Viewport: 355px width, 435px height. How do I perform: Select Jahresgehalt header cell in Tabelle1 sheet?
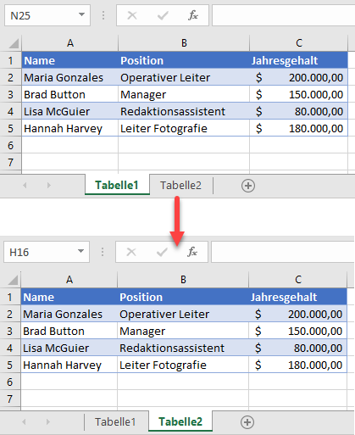pyautogui.click(x=299, y=60)
